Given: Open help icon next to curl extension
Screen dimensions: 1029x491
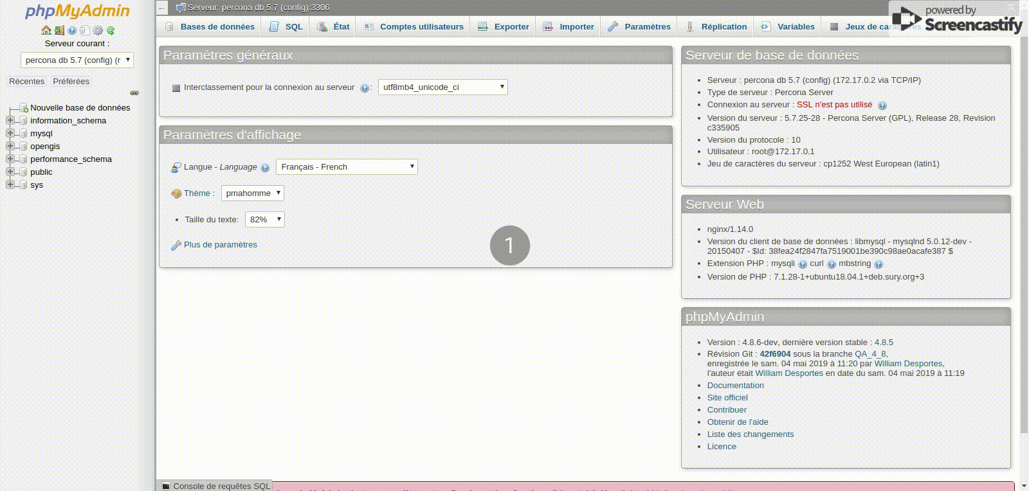Looking at the screenshot, I should coord(832,264).
